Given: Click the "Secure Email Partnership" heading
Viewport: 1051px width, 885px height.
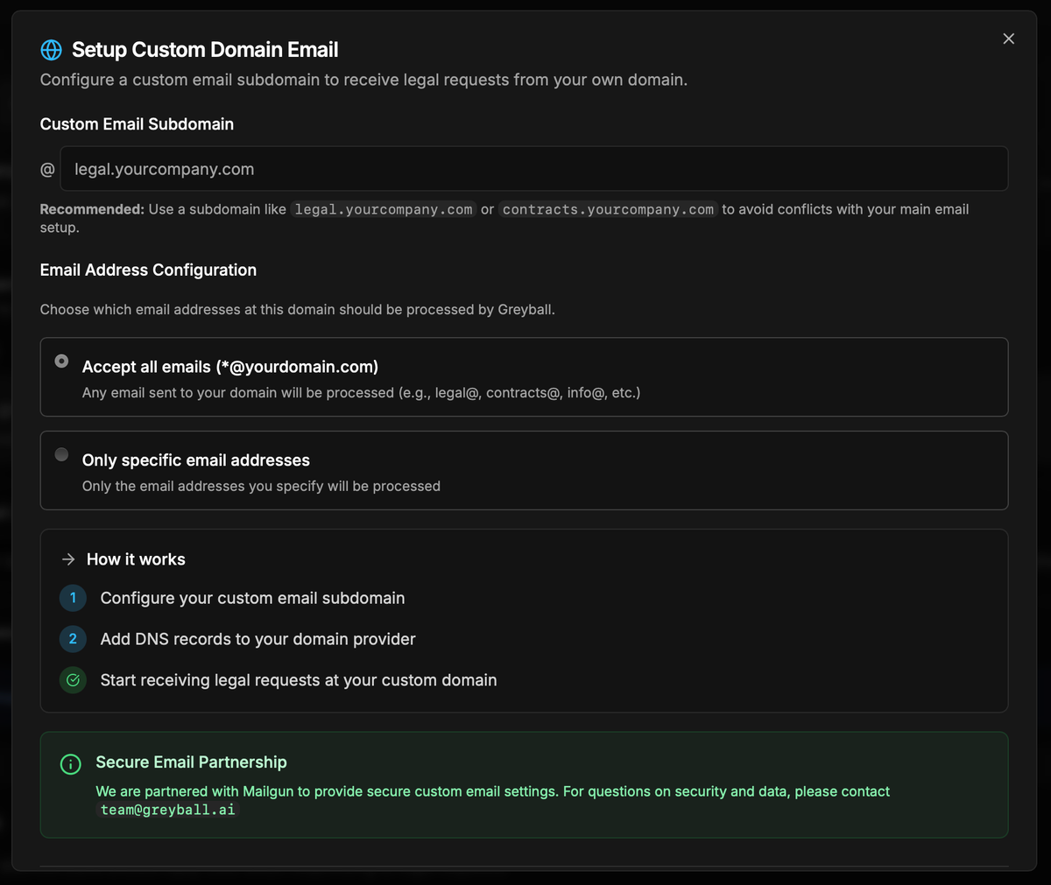Looking at the screenshot, I should pos(191,762).
